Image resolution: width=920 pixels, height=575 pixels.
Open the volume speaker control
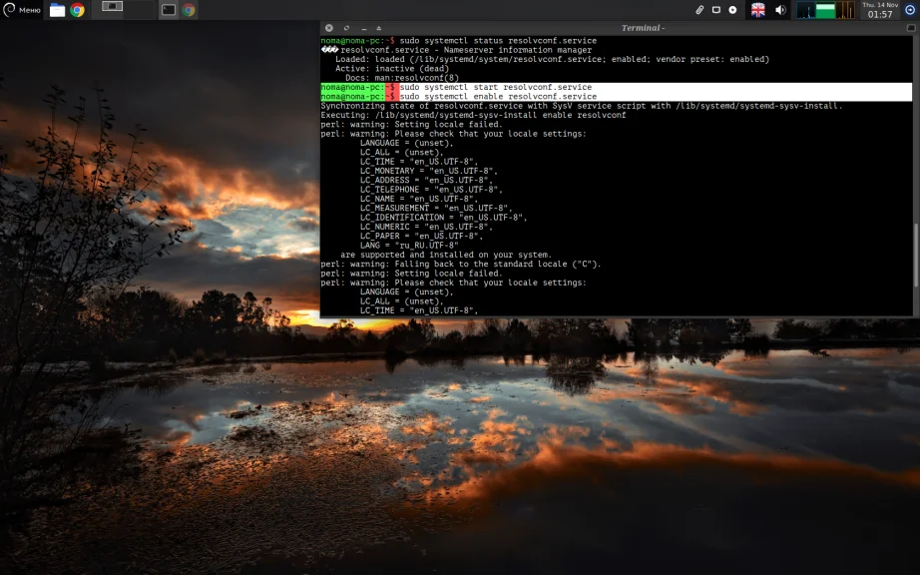[x=781, y=10]
